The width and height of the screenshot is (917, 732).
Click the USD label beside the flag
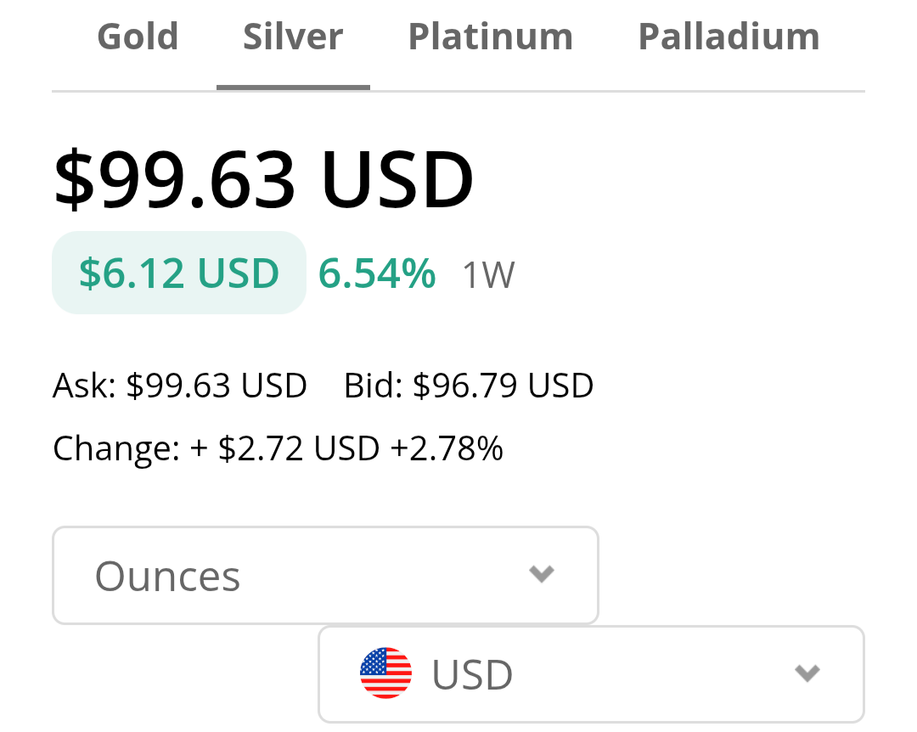472,675
